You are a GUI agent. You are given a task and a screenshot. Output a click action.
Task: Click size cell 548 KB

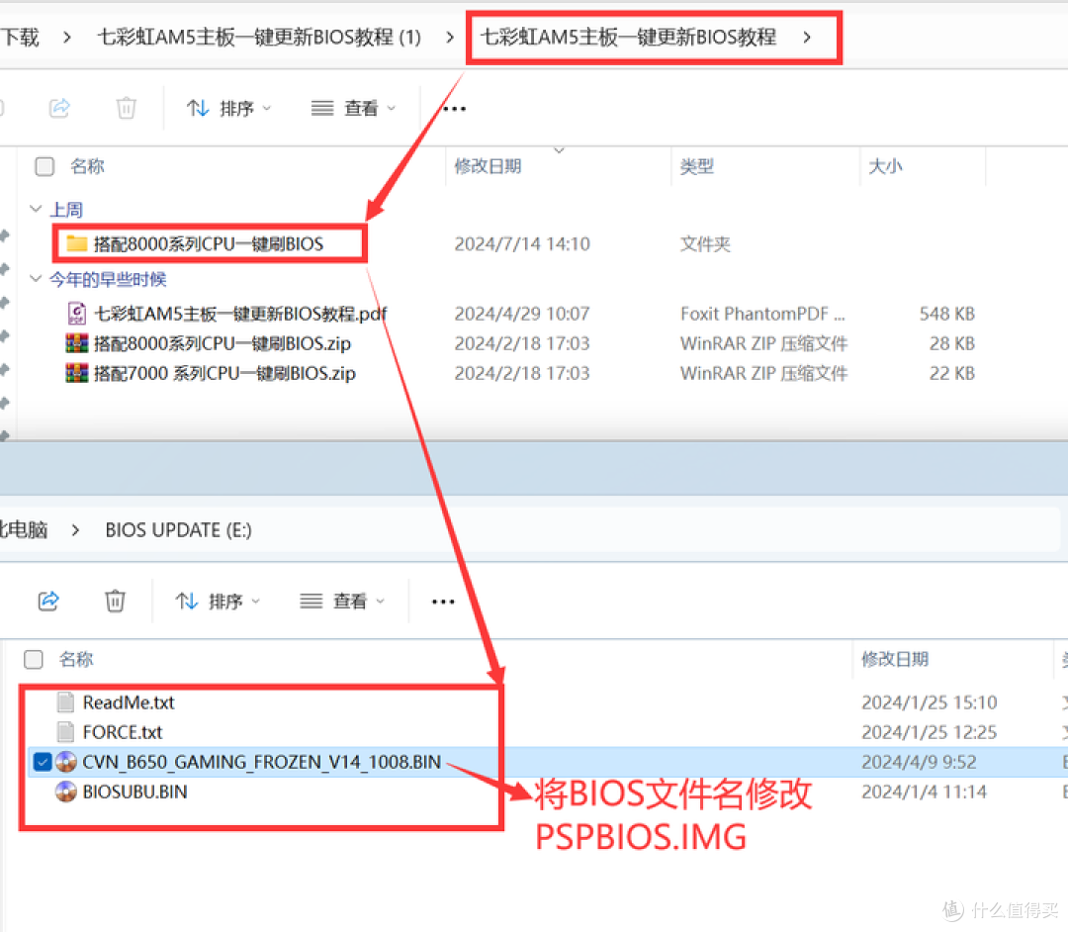pyautogui.click(x=946, y=314)
